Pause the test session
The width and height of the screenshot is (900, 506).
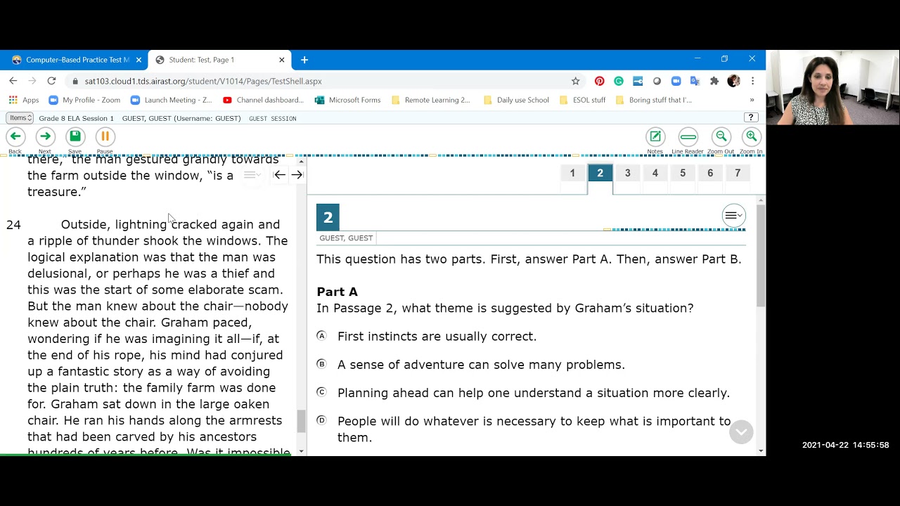pos(105,137)
